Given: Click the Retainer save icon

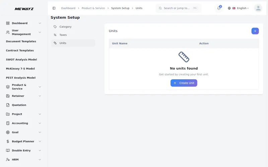Looking at the screenshot, I should click(x=8, y=96).
